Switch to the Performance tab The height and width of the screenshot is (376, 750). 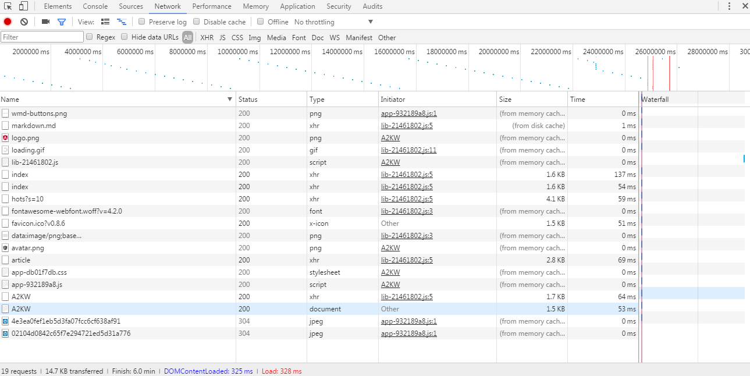(212, 6)
